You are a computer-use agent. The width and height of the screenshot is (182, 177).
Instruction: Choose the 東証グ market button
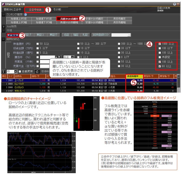[53, 35]
